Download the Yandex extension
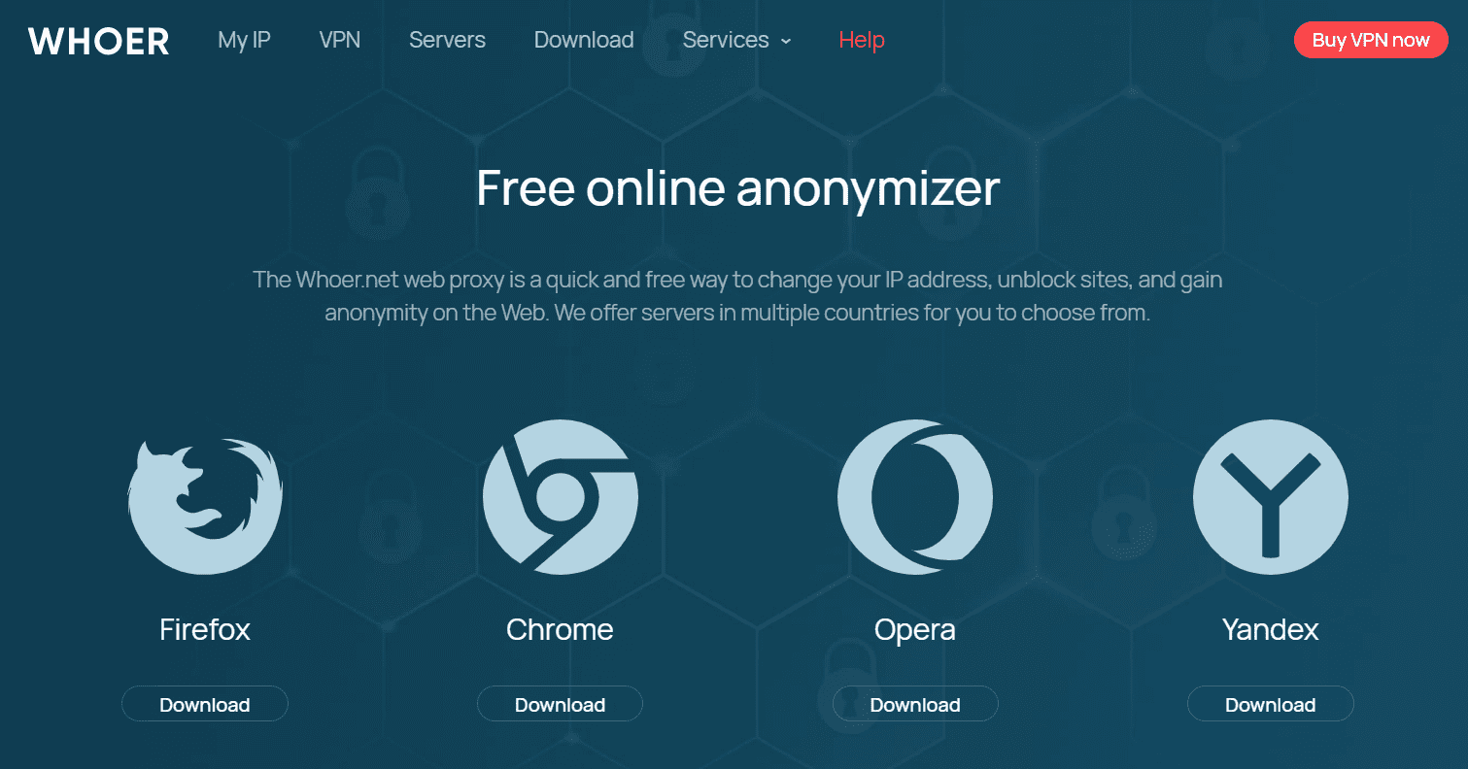Viewport: 1468px width, 769px height. (1271, 704)
